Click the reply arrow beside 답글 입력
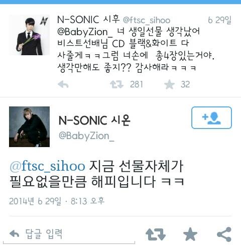 [x=14, y=234]
